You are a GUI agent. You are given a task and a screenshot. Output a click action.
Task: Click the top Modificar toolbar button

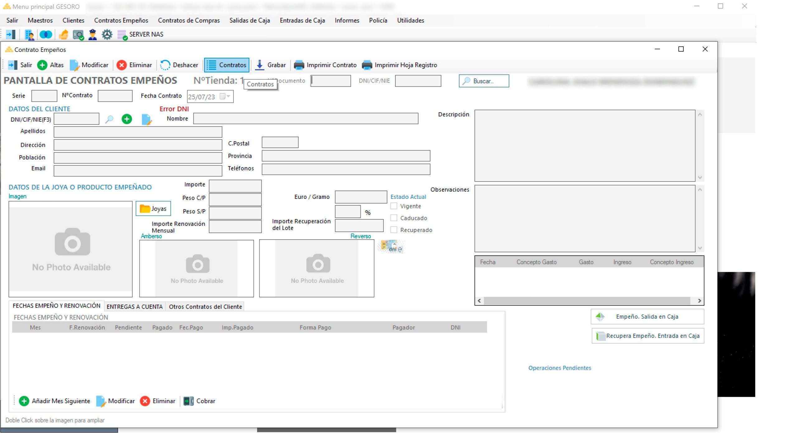[89, 65]
